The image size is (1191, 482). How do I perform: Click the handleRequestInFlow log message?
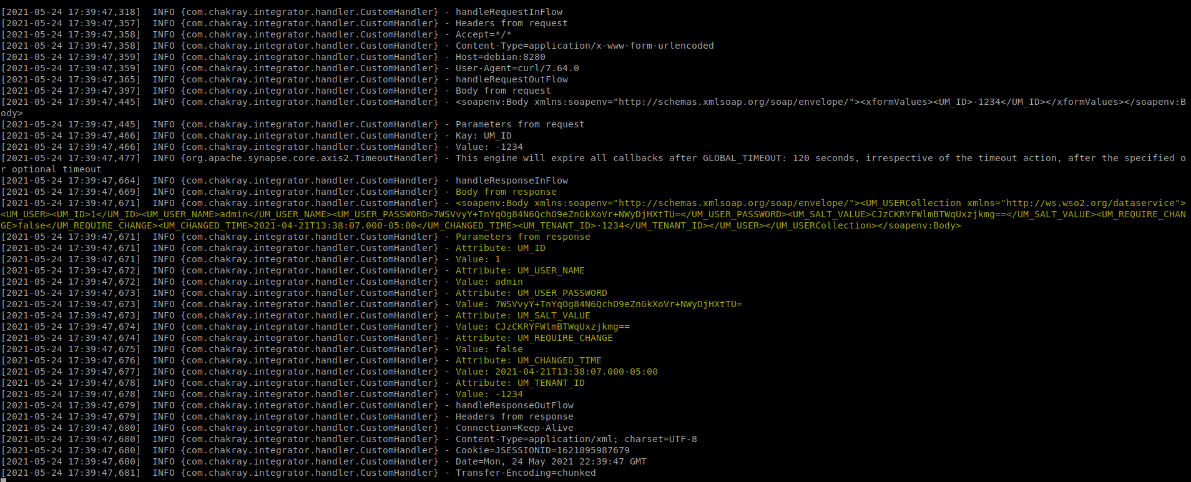point(509,12)
